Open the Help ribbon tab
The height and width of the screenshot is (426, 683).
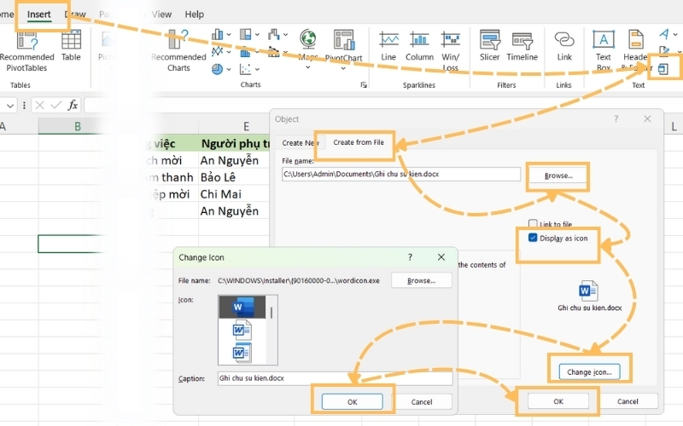[x=194, y=14]
